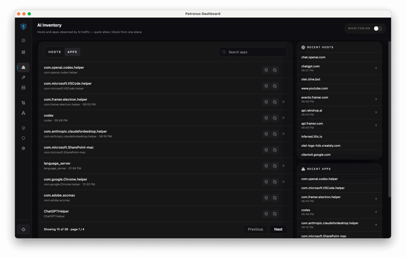
Task: Open events.framer.com arrow in Recent Hosts
Action: (376, 99)
